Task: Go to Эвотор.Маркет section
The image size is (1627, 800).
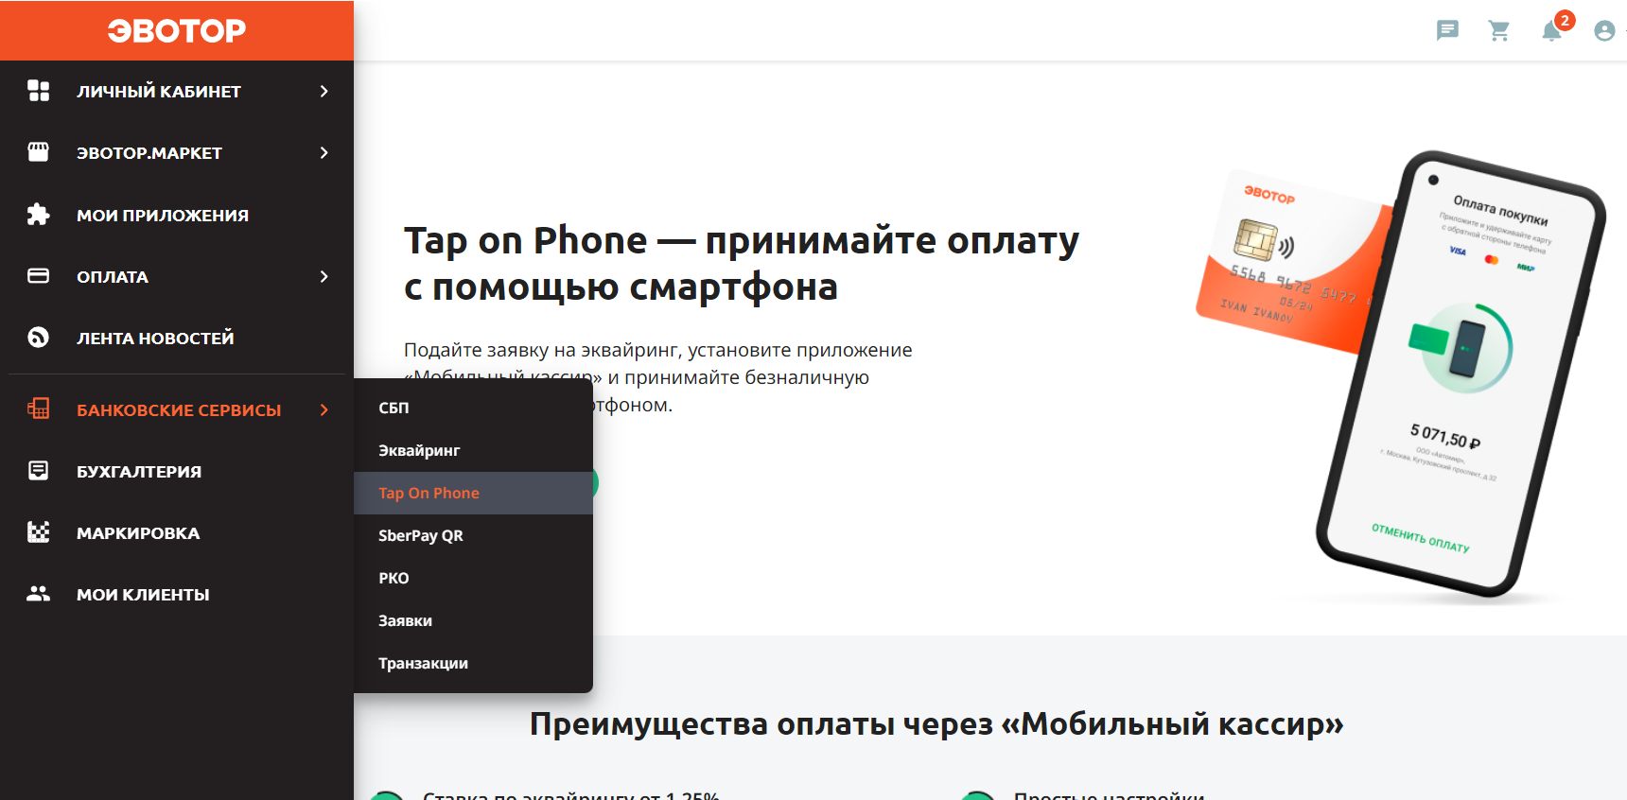Action: click(x=149, y=153)
